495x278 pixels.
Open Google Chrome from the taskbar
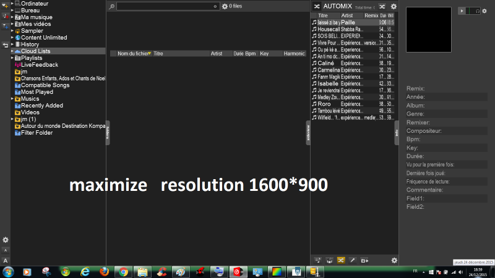coord(123,272)
